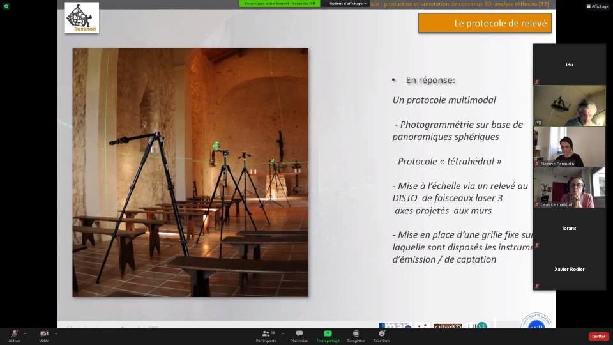613x345 pixels.
Task: Click the chapel tripod photograph on slide
Action: pyautogui.click(x=190, y=172)
